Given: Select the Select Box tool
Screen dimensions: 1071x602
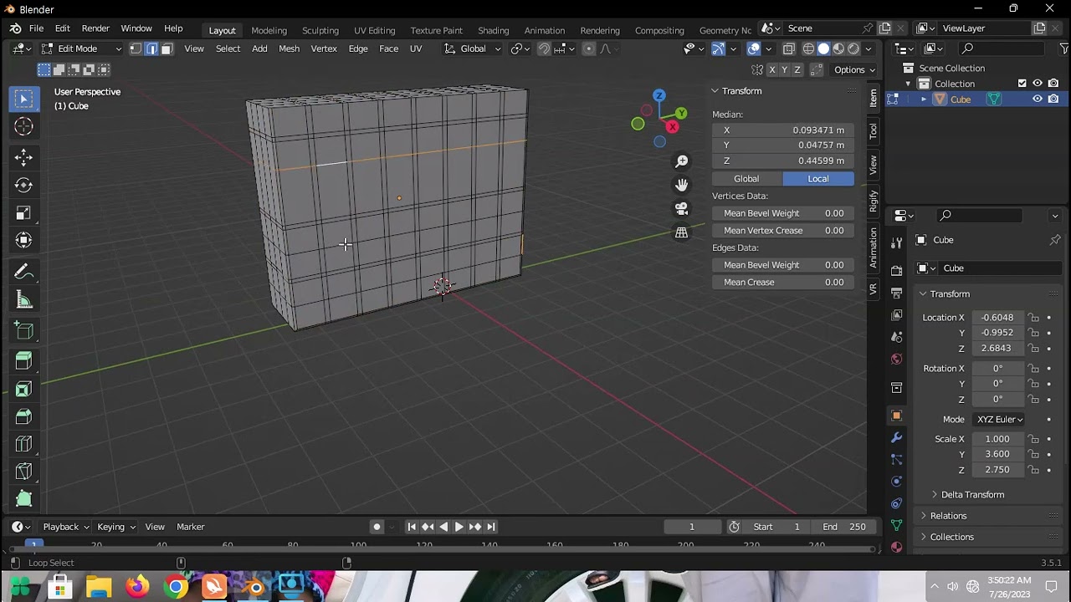Looking at the screenshot, I should click(23, 99).
